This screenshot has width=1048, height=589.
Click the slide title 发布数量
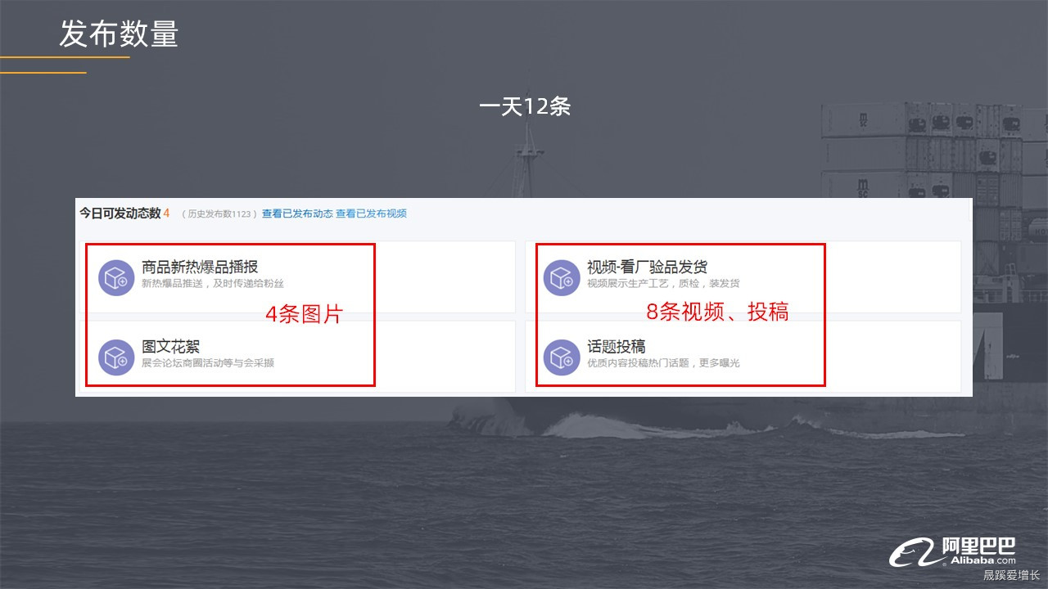click(x=119, y=34)
